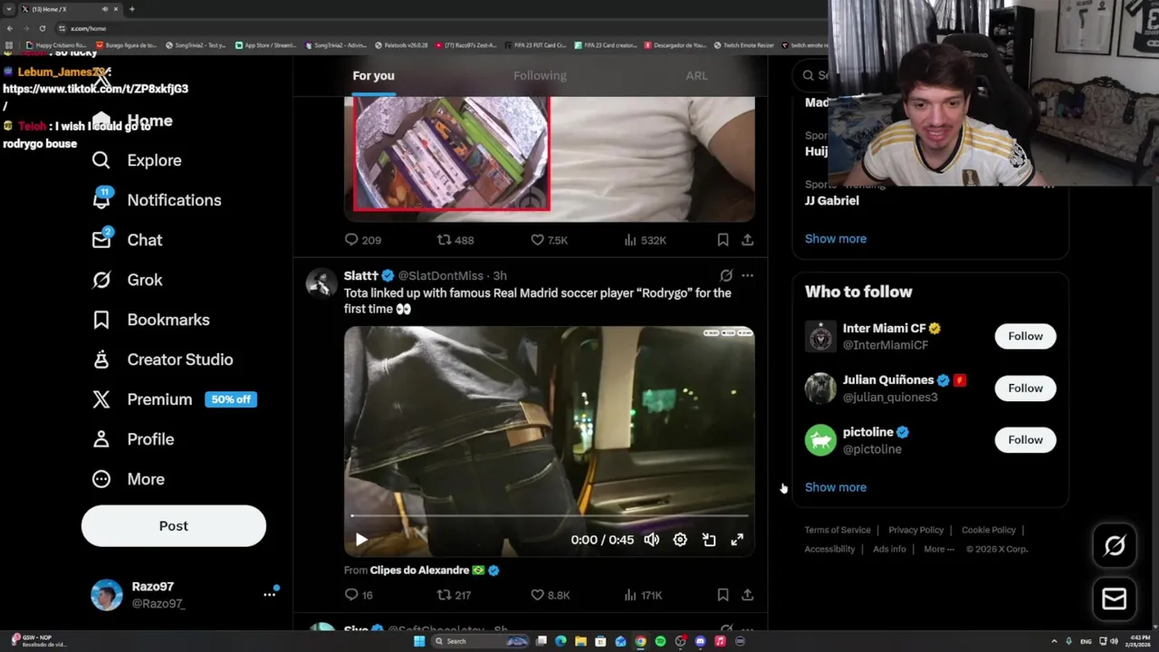This screenshot has height=652, width=1159.
Task: Open the App Store / Streaml... bookmark
Action: point(265,44)
